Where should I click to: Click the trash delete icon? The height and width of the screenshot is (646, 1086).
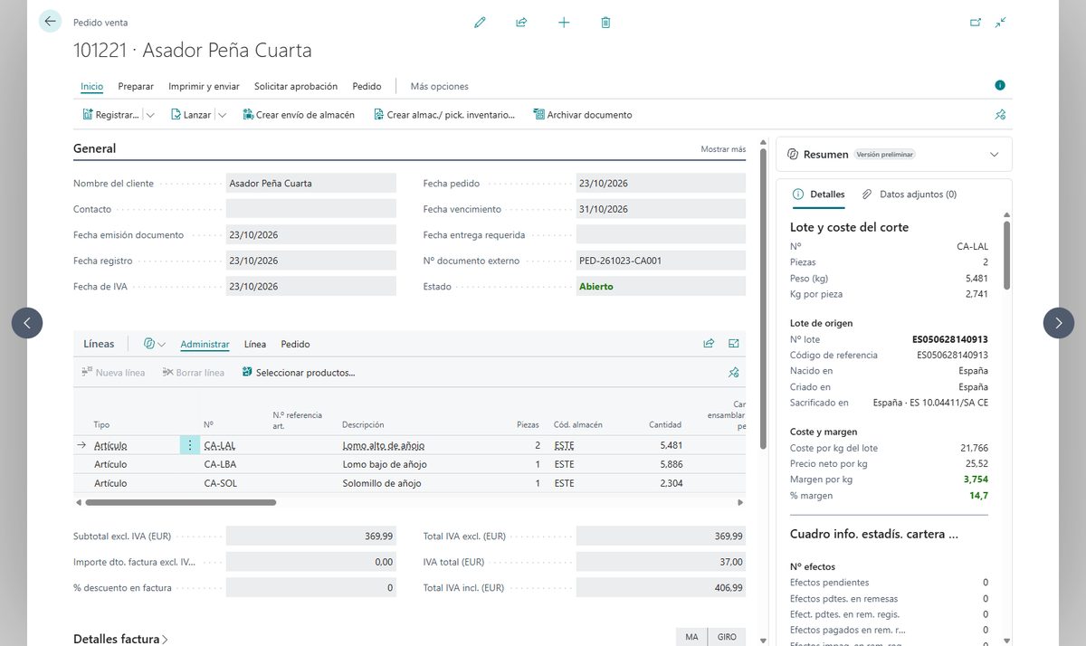click(x=605, y=22)
